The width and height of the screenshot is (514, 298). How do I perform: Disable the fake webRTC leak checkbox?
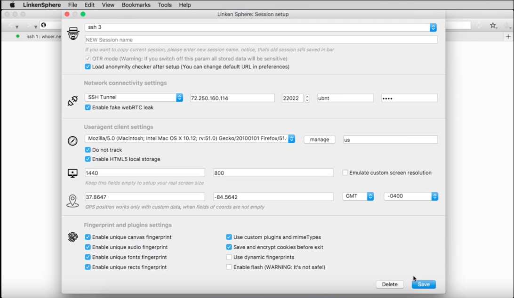[88, 107]
